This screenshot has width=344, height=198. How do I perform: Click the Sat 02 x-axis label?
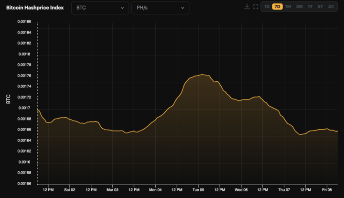coord(70,190)
